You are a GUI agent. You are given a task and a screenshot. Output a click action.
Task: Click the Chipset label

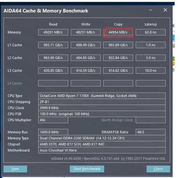click(14, 145)
